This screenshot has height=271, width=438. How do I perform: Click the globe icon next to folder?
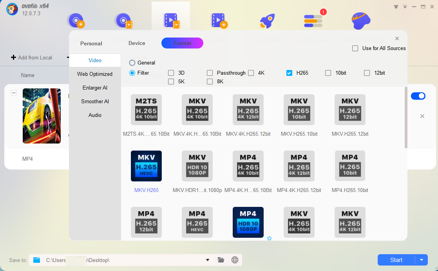coord(235,260)
